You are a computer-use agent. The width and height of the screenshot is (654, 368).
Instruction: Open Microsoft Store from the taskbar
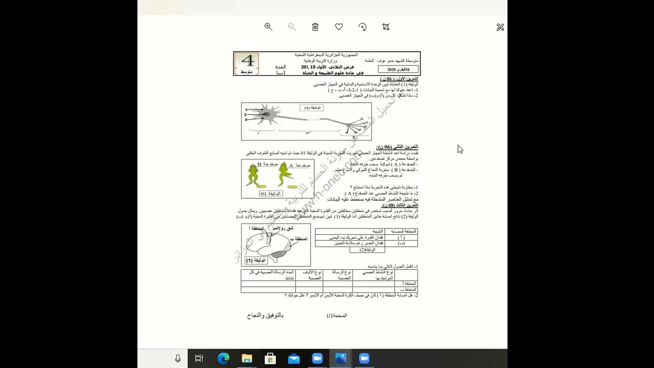[x=270, y=359]
